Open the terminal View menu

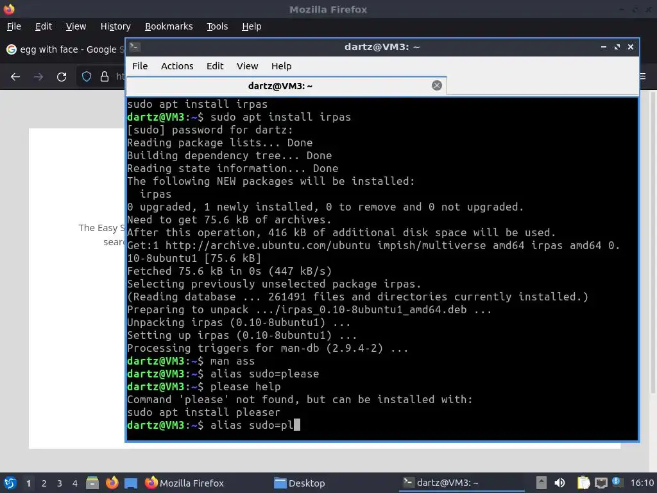[247, 66]
